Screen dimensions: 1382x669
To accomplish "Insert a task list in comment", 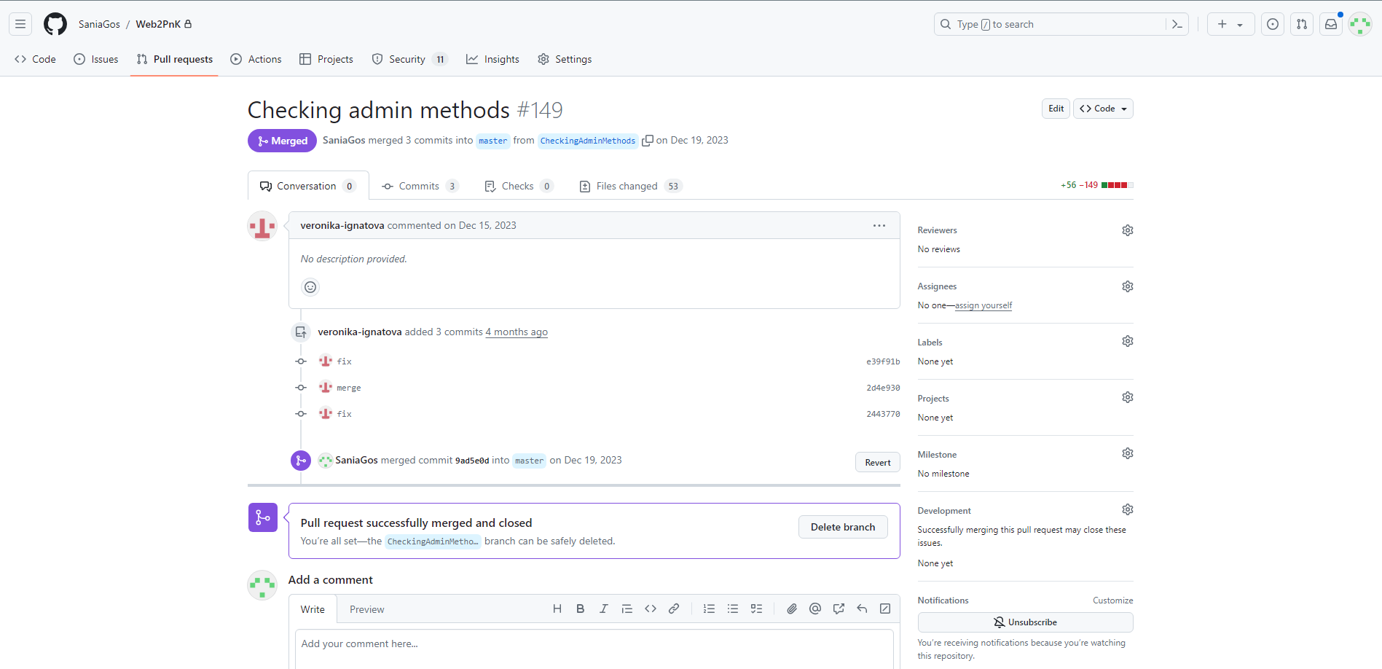I will pyautogui.click(x=756, y=609).
